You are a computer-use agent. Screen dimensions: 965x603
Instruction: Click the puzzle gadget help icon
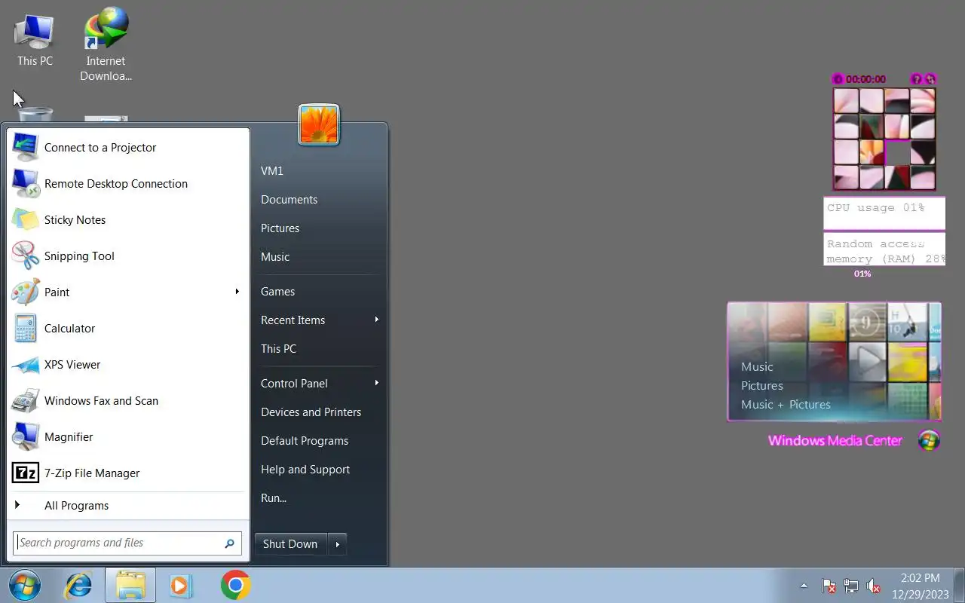[x=917, y=79]
